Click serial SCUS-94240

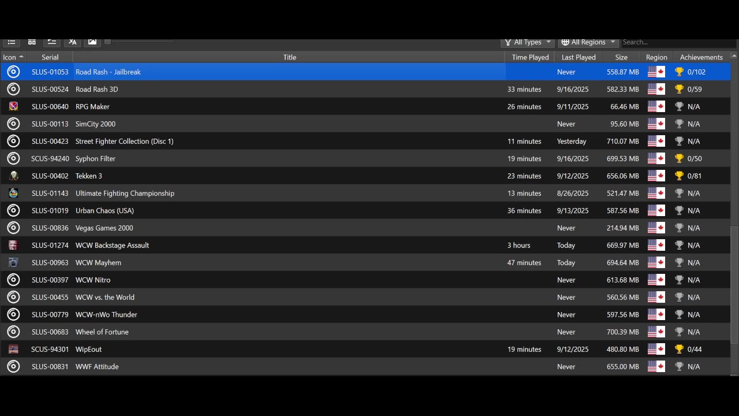(50, 158)
